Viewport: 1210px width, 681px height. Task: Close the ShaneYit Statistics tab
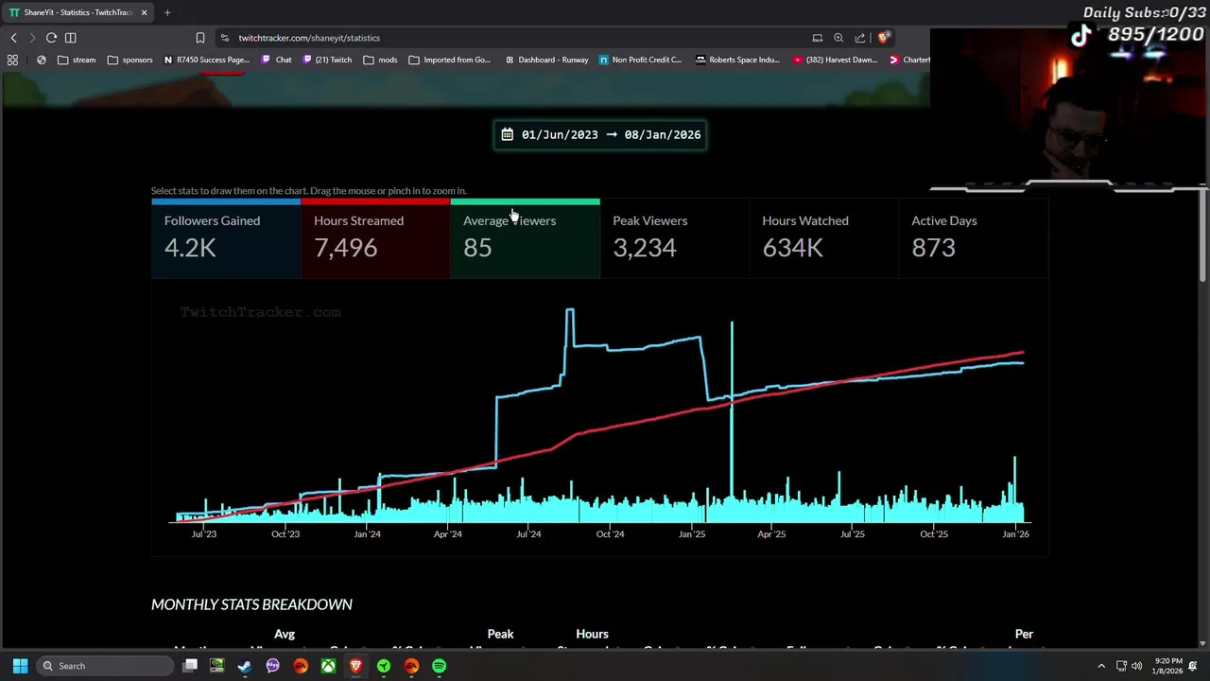point(144,12)
